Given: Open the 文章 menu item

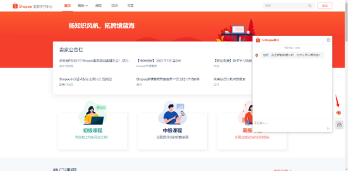Looking at the screenshot, I should tap(130, 6).
